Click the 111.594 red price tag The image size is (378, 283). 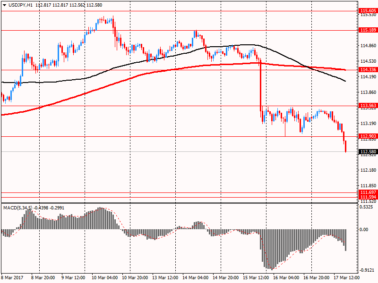(368, 197)
